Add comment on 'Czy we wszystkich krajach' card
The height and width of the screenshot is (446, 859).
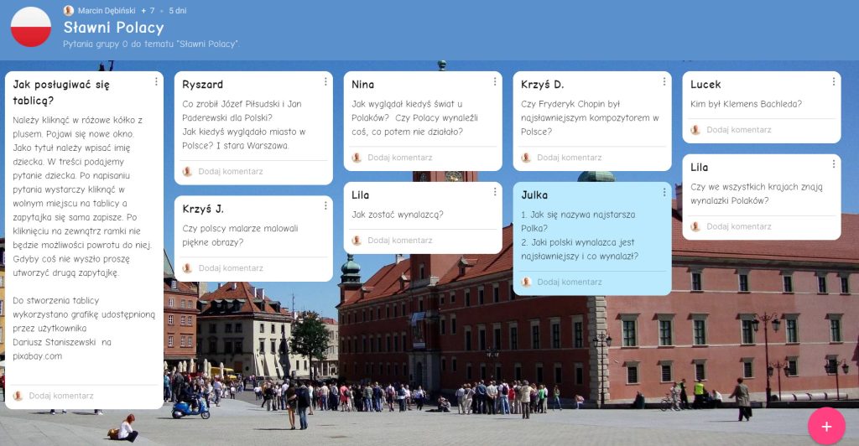pos(738,226)
